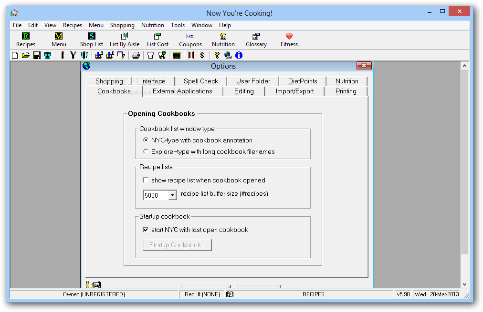Click the globe web link icon
This screenshot has width=483, height=312.
(228, 55)
